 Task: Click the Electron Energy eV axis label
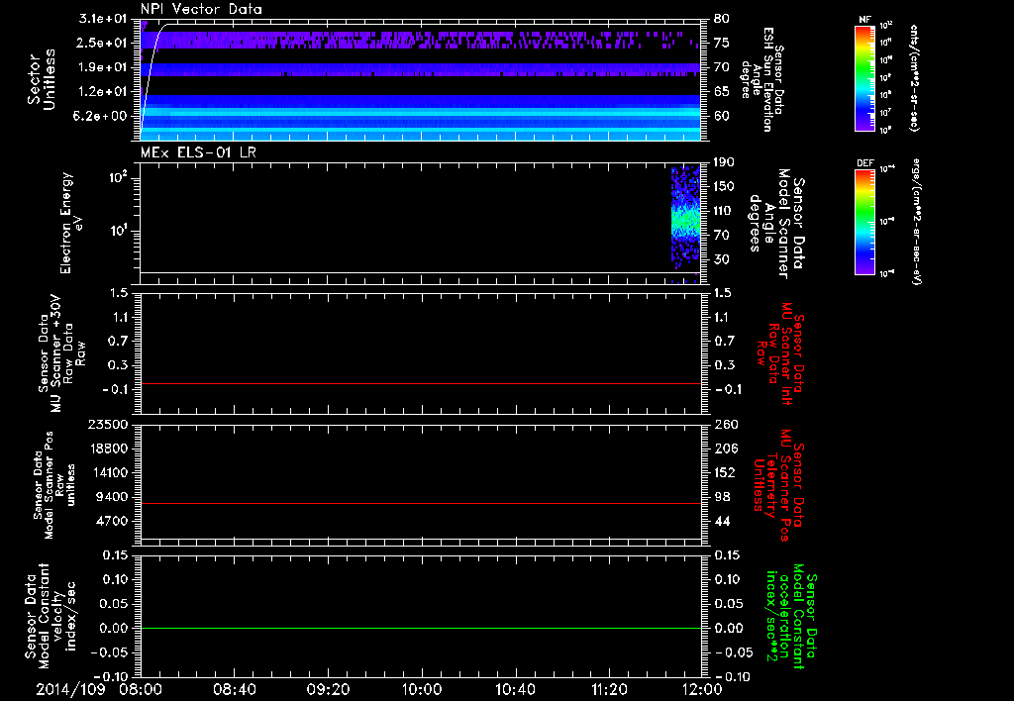(x=69, y=223)
